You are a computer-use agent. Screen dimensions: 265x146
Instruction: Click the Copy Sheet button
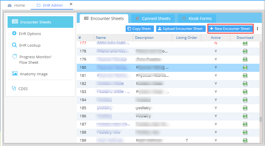tap(140, 29)
